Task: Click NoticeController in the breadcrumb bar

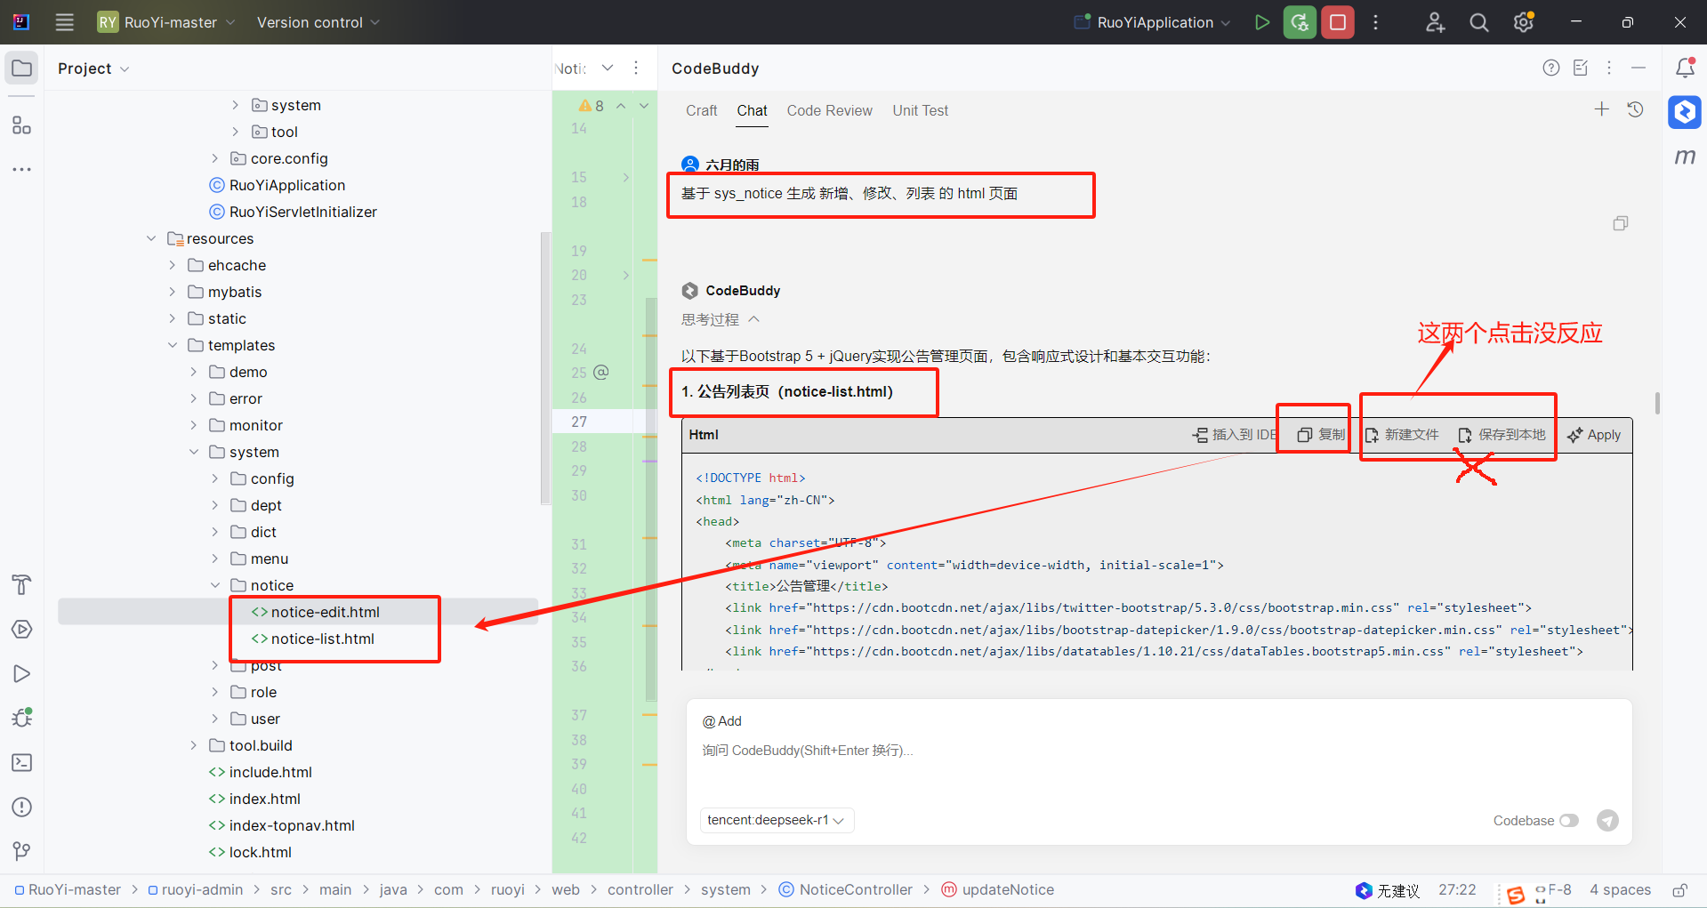Action: 845,890
